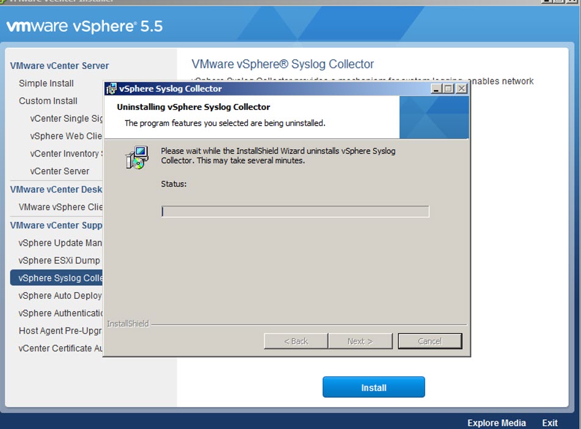Click the InstallShield computer disc icon
This screenshot has width=581, height=429.
(x=137, y=157)
